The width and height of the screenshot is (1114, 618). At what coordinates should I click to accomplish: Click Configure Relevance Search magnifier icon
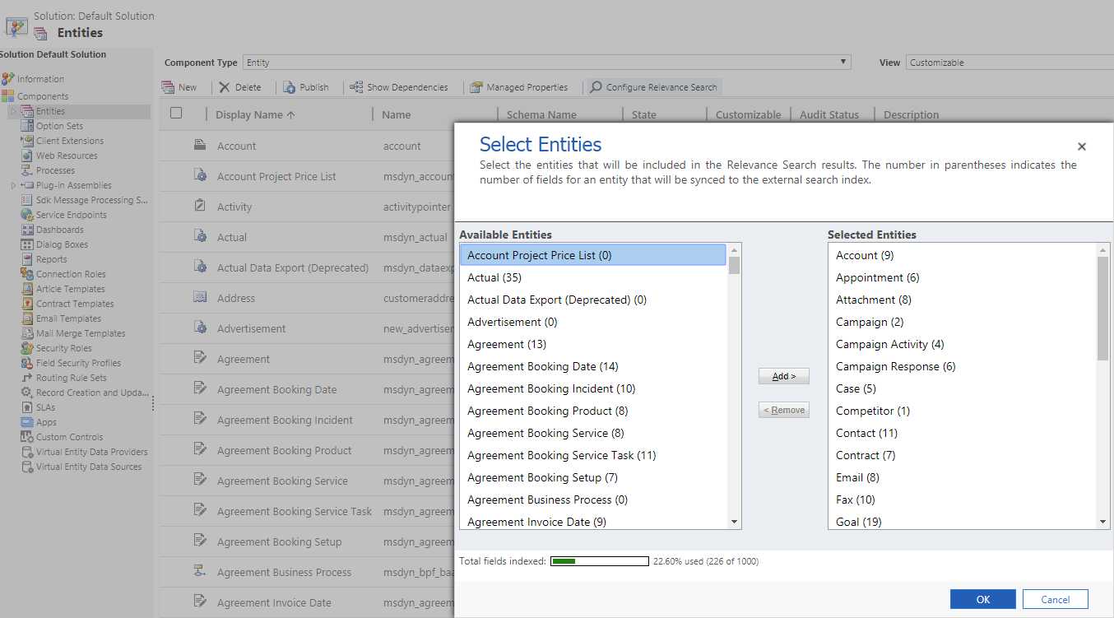click(596, 87)
